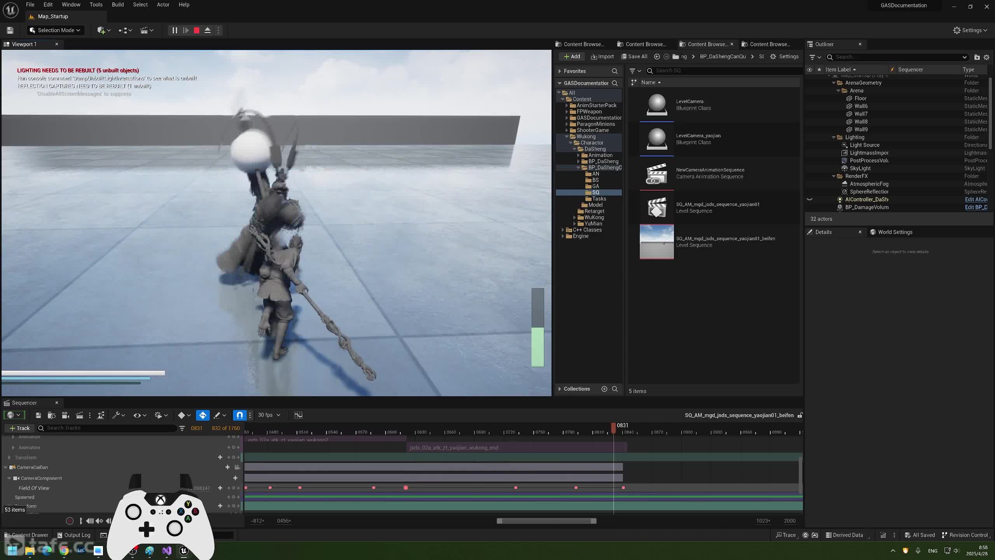
Task: Add a new collection plus icon
Action: tap(604, 389)
